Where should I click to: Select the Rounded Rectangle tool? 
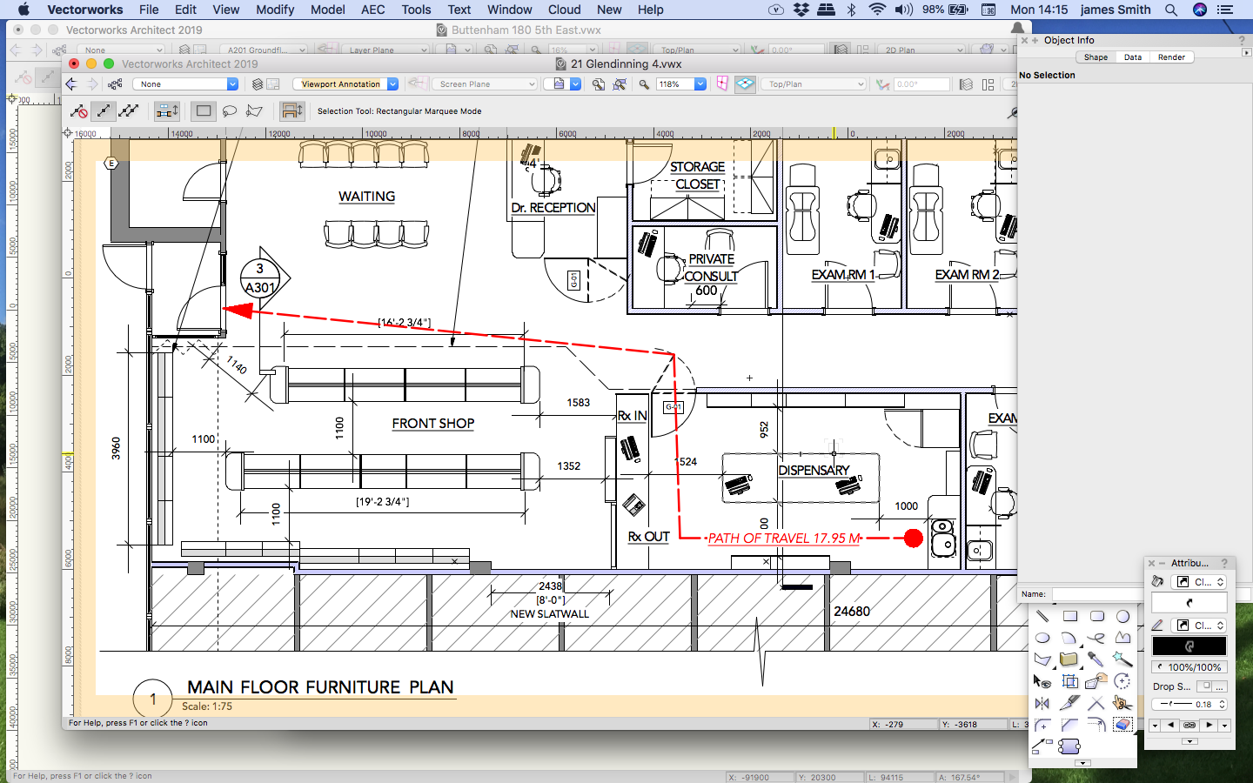(x=1096, y=616)
